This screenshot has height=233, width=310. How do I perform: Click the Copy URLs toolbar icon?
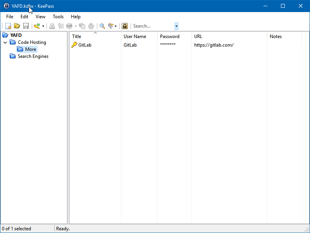coord(82,26)
